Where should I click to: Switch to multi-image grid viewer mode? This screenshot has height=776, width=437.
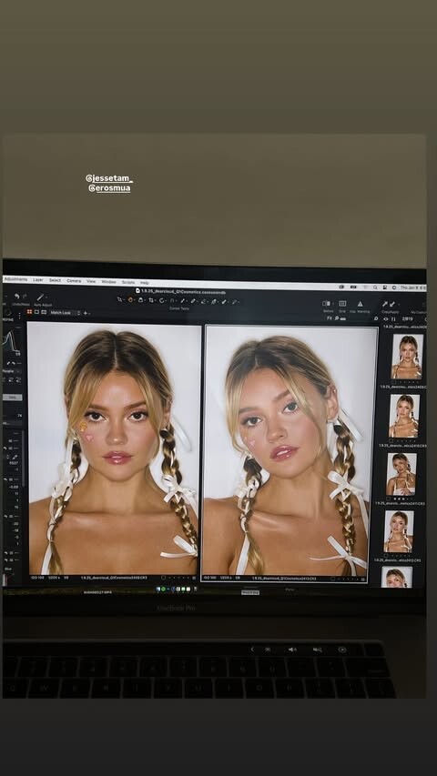29,312
